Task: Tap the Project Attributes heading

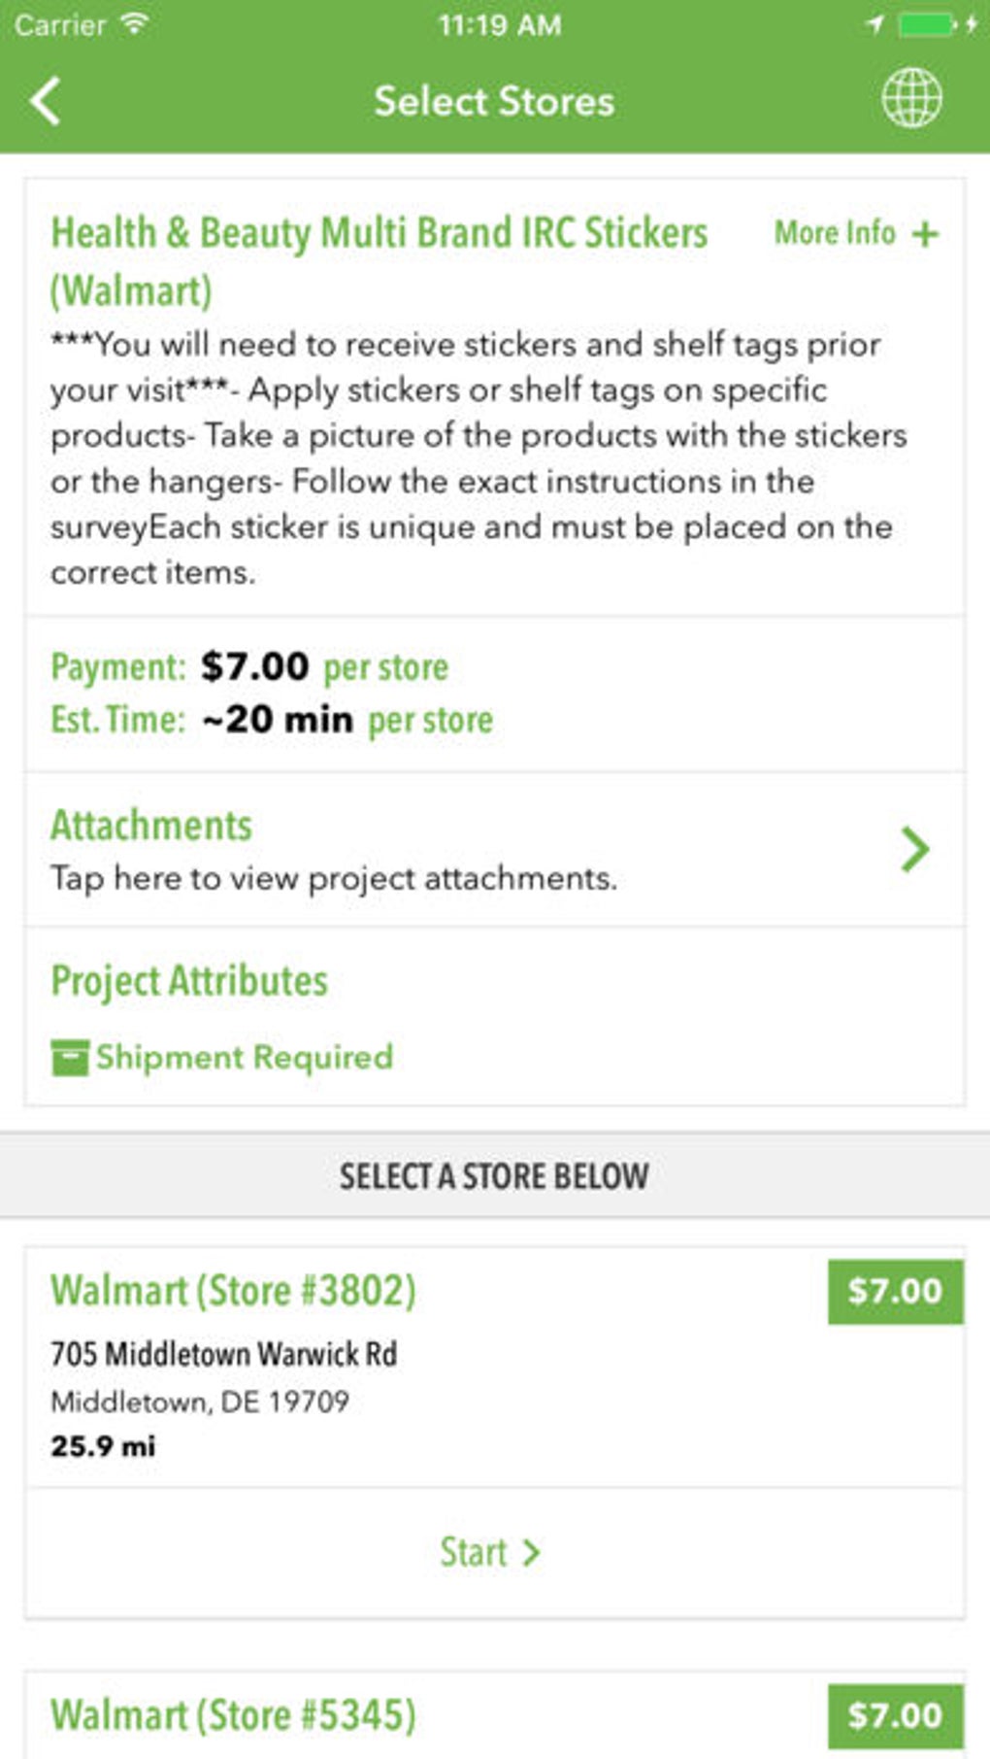Action: coord(189,981)
